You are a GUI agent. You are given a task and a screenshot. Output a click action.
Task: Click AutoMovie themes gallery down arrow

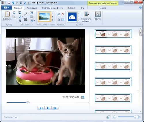(52, 16)
